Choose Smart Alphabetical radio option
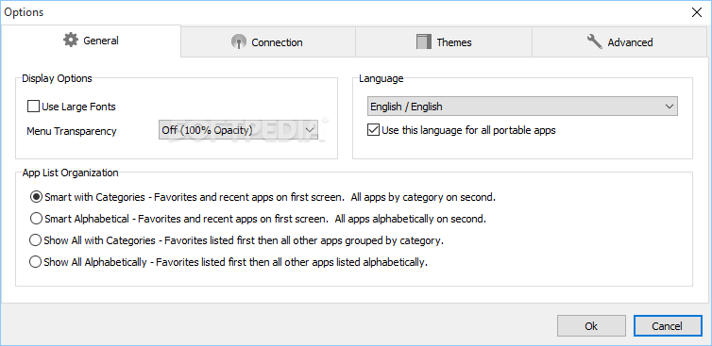The width and height of the screenshot is (712, 346). click(36, 219)
